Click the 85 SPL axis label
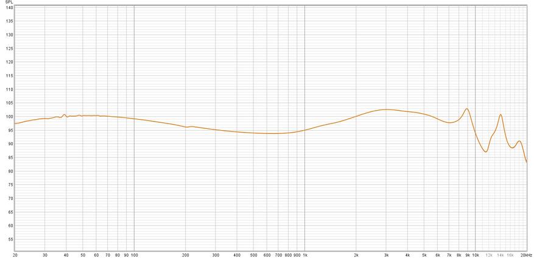The width and height of the screenshot is (534, 259). (x=10, y=157)
